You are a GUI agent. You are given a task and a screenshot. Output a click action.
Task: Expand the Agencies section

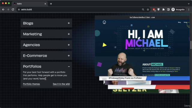pos(46,45)
